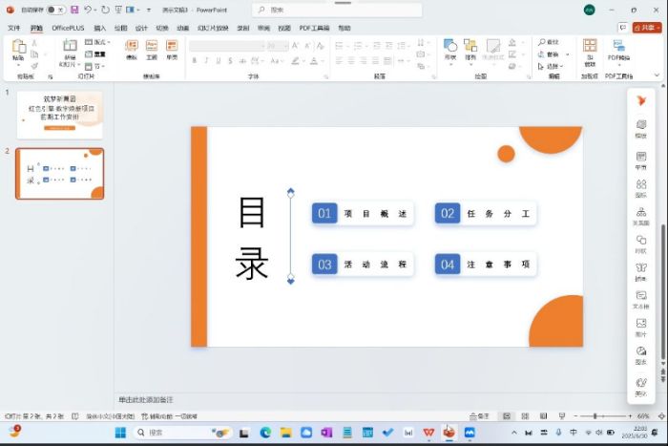Adjust the zoom slider in status bar
This screenshot has width=668, height=446.
(x=595, y=416)
